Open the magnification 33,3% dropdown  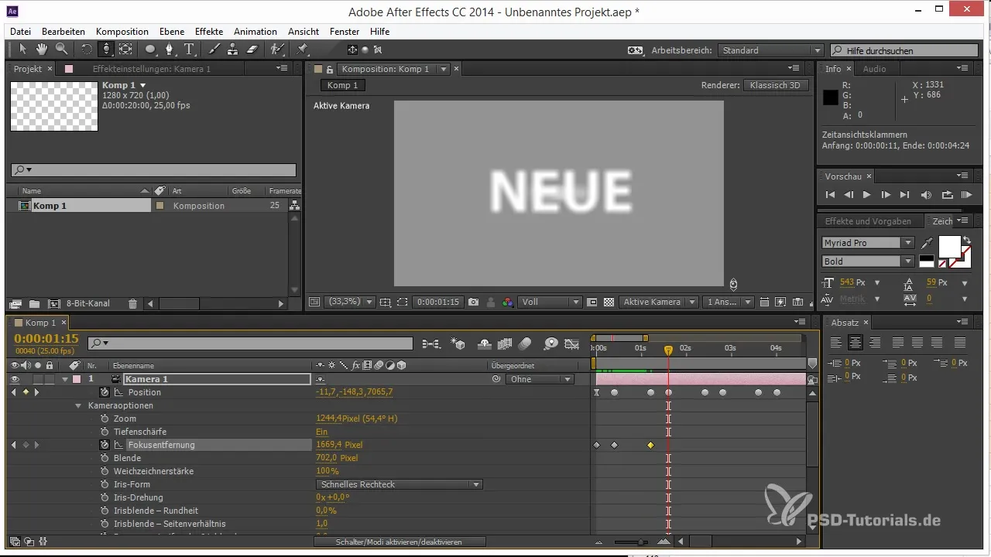[x=349, y=302]
